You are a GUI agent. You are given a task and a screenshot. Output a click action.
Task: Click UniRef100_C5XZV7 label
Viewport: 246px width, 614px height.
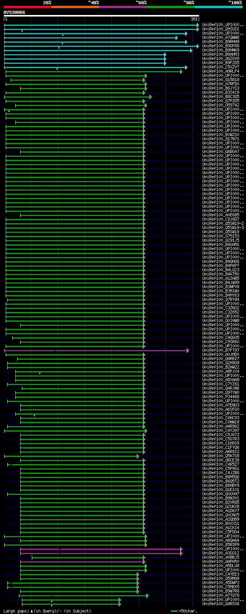click(x=221, y=67)
